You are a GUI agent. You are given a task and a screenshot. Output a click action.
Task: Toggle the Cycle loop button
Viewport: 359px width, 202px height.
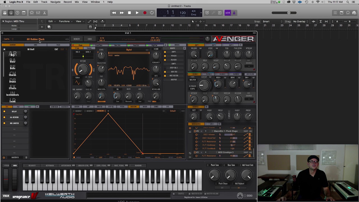point(152,13)
